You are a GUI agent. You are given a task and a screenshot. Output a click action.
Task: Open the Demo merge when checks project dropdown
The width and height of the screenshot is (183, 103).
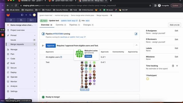pos(21,25)
